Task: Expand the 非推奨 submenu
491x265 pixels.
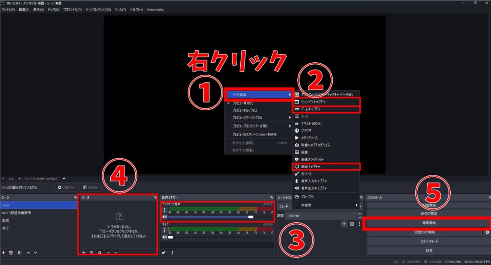Action: click(x=326, y=205)
